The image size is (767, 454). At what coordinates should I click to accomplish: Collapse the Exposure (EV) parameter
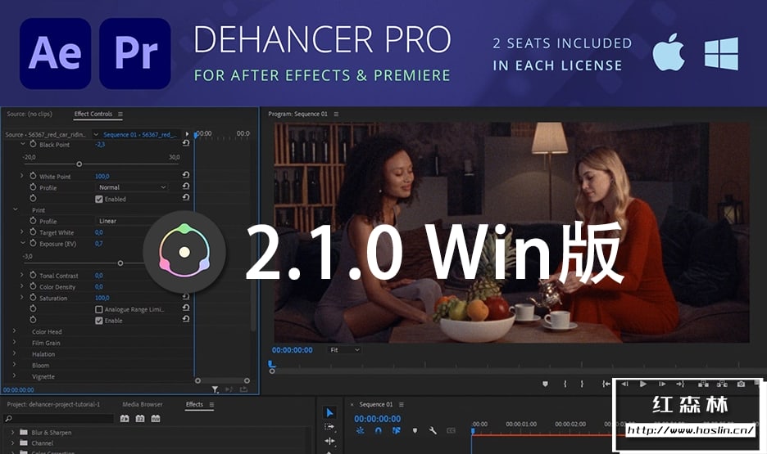pyautogui.click(x=22, y=243)
